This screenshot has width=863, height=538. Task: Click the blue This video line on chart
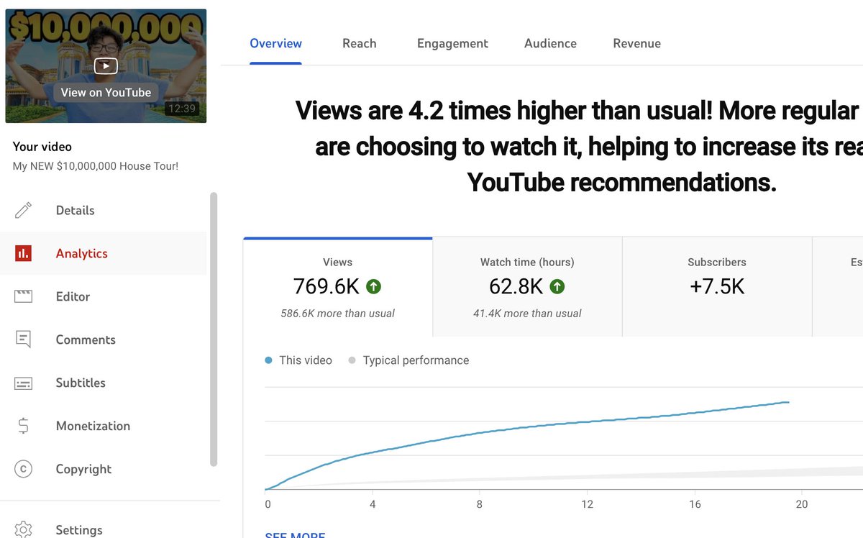[x=527, y=427]
